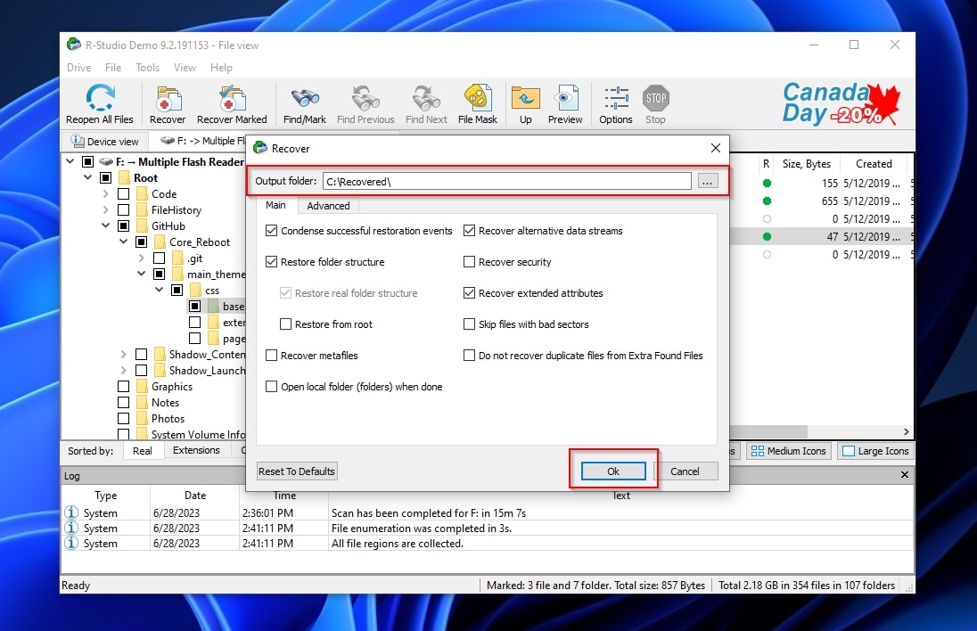
Task: Click the Reset To Defaults button
Action: (x=296, y=471)
